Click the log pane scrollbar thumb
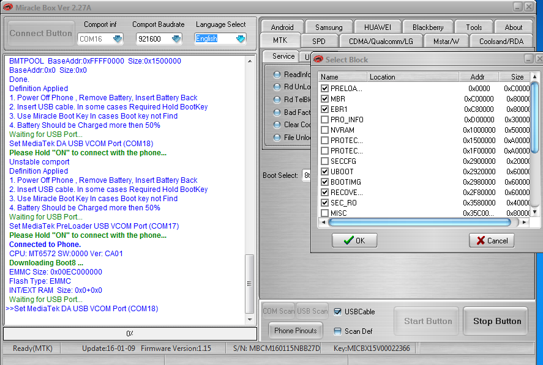The height and width of the screenshot is (365, 543). coord(249,284)
